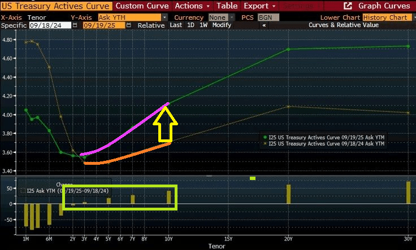The image size is (416, 250).
Task: Click green legend marker for 09/19/25 curve
Action: pyautogui.click(x=265, y=137)
